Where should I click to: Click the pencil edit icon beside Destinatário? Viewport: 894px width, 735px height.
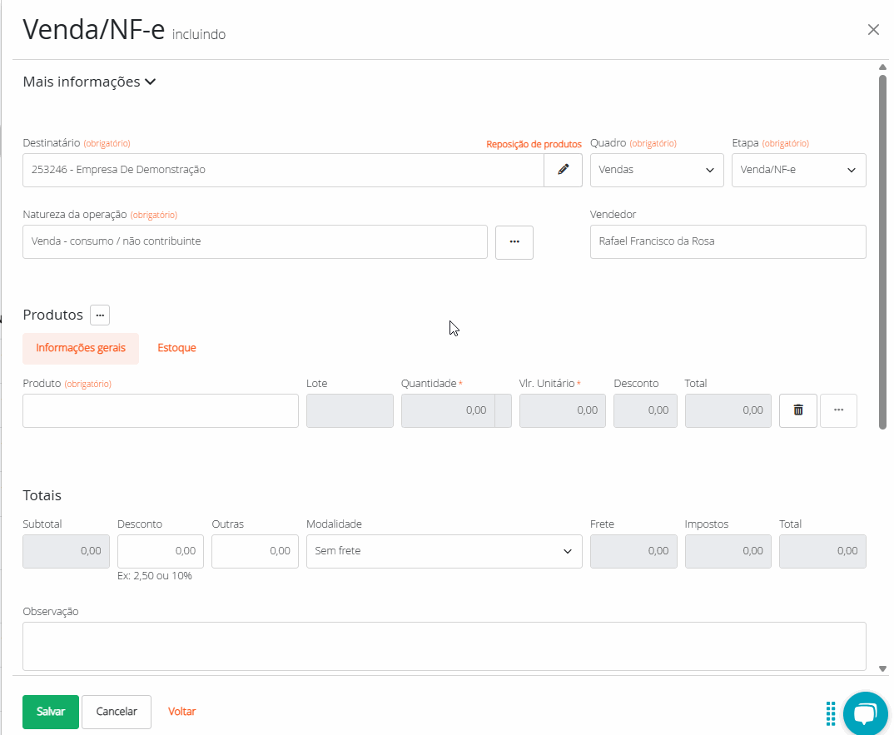(564, 170)
